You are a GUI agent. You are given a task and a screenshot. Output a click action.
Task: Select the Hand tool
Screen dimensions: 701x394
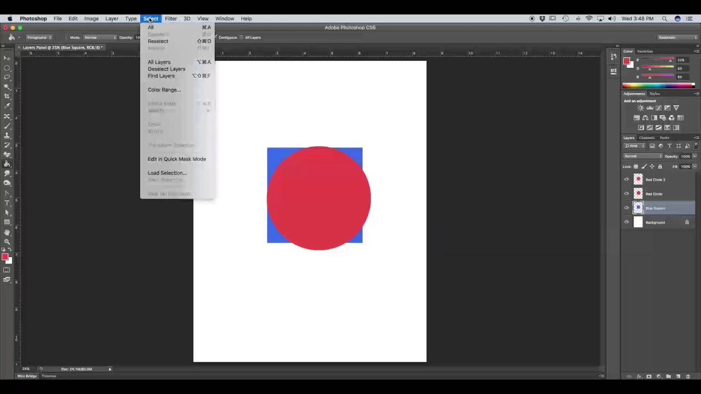pos(7,232)
